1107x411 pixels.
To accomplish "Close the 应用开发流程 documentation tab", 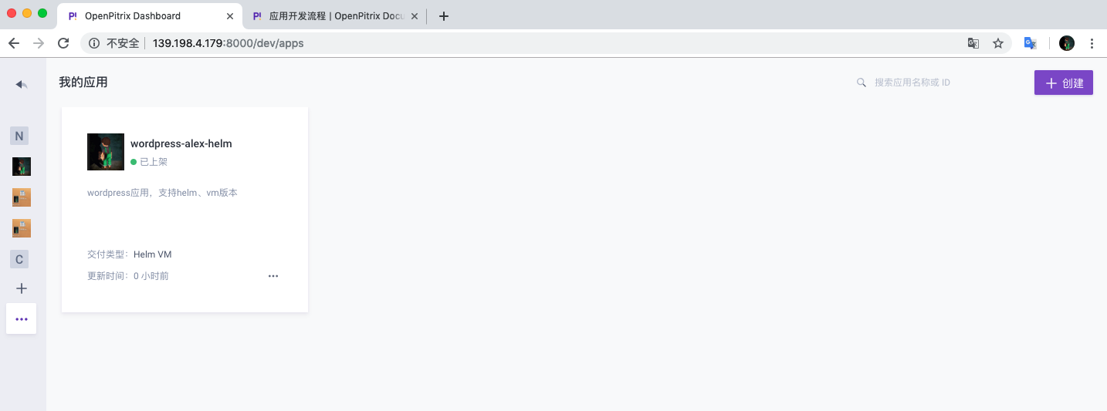I will [415, 16].
